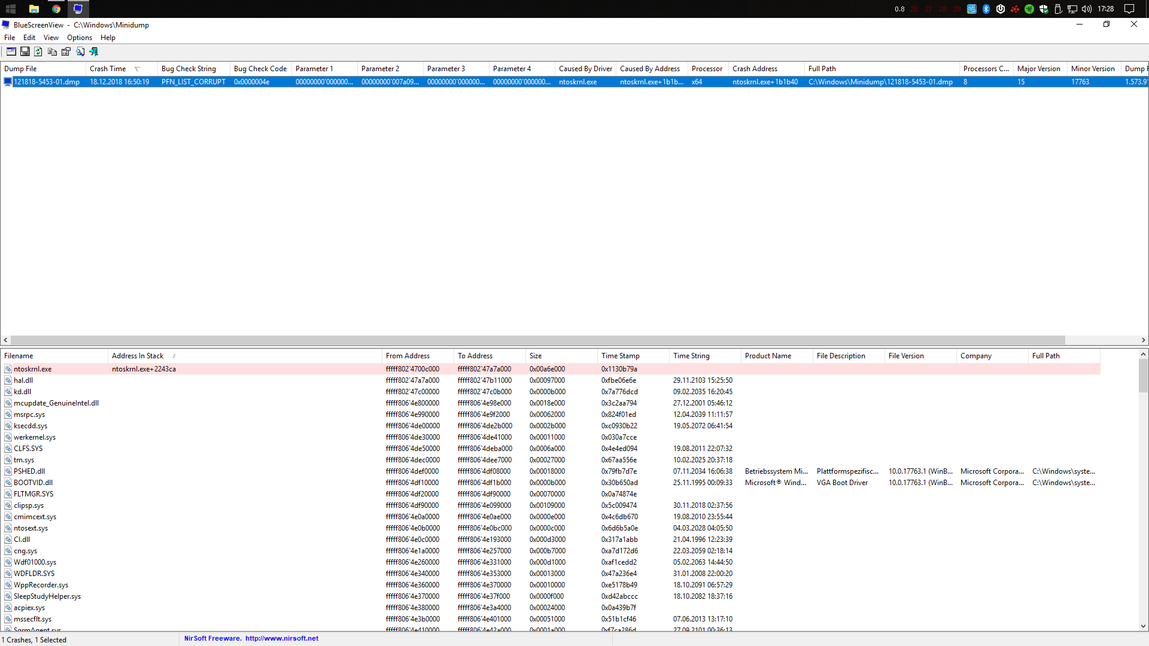
Task: Click the Exit door toolbar icon
Action: [94, 52]
